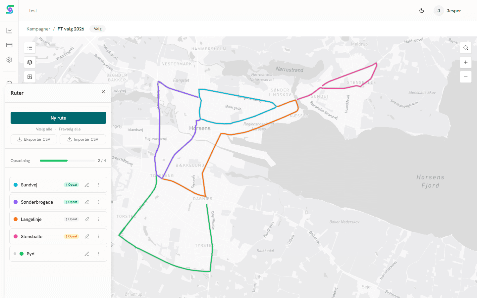Toggle Opsat status for Langelinje
477x298 pixels.
pyautogui.click(x=71, y=219)
